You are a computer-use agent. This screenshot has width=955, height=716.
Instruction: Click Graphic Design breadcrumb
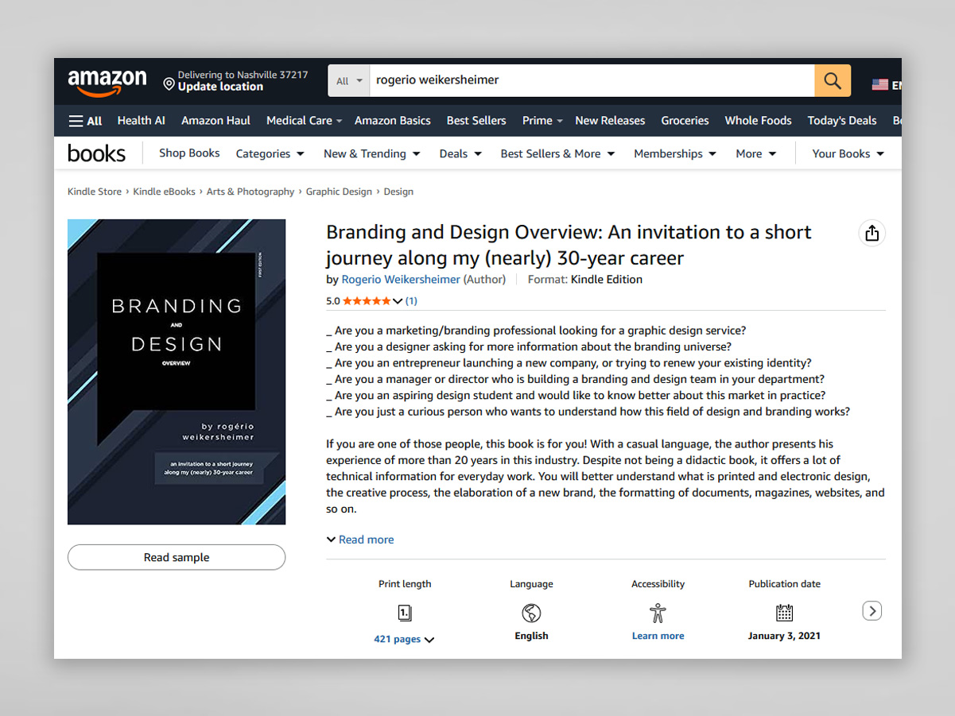[339, 192]
